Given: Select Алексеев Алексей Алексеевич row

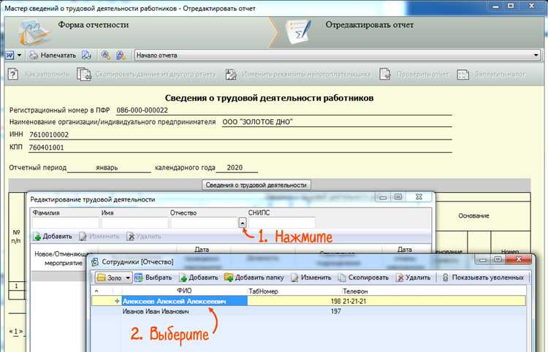Looking at the screenshot, I should [x=308, y=301].
